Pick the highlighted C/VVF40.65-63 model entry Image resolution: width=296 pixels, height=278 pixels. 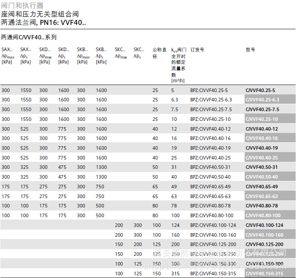262,197
